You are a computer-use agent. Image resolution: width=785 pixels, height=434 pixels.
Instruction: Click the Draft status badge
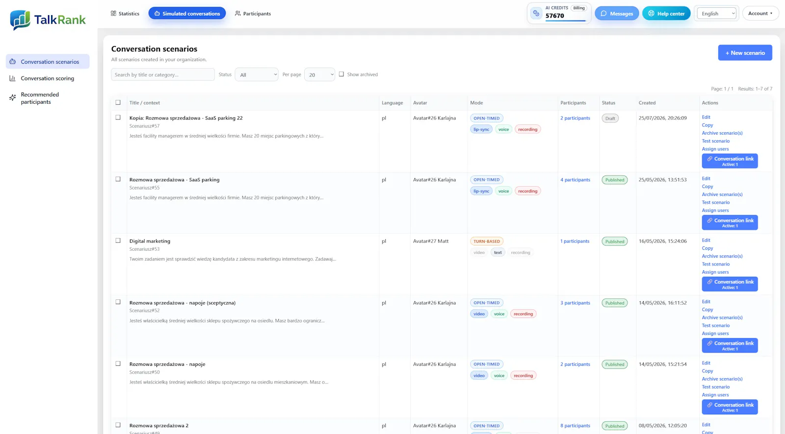pos(610,119)
